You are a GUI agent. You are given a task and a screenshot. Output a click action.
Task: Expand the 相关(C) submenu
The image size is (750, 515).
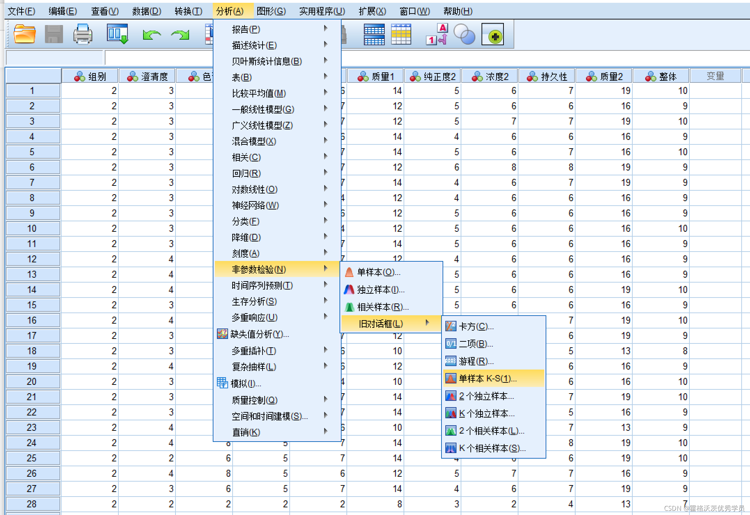tap(246, 157)
